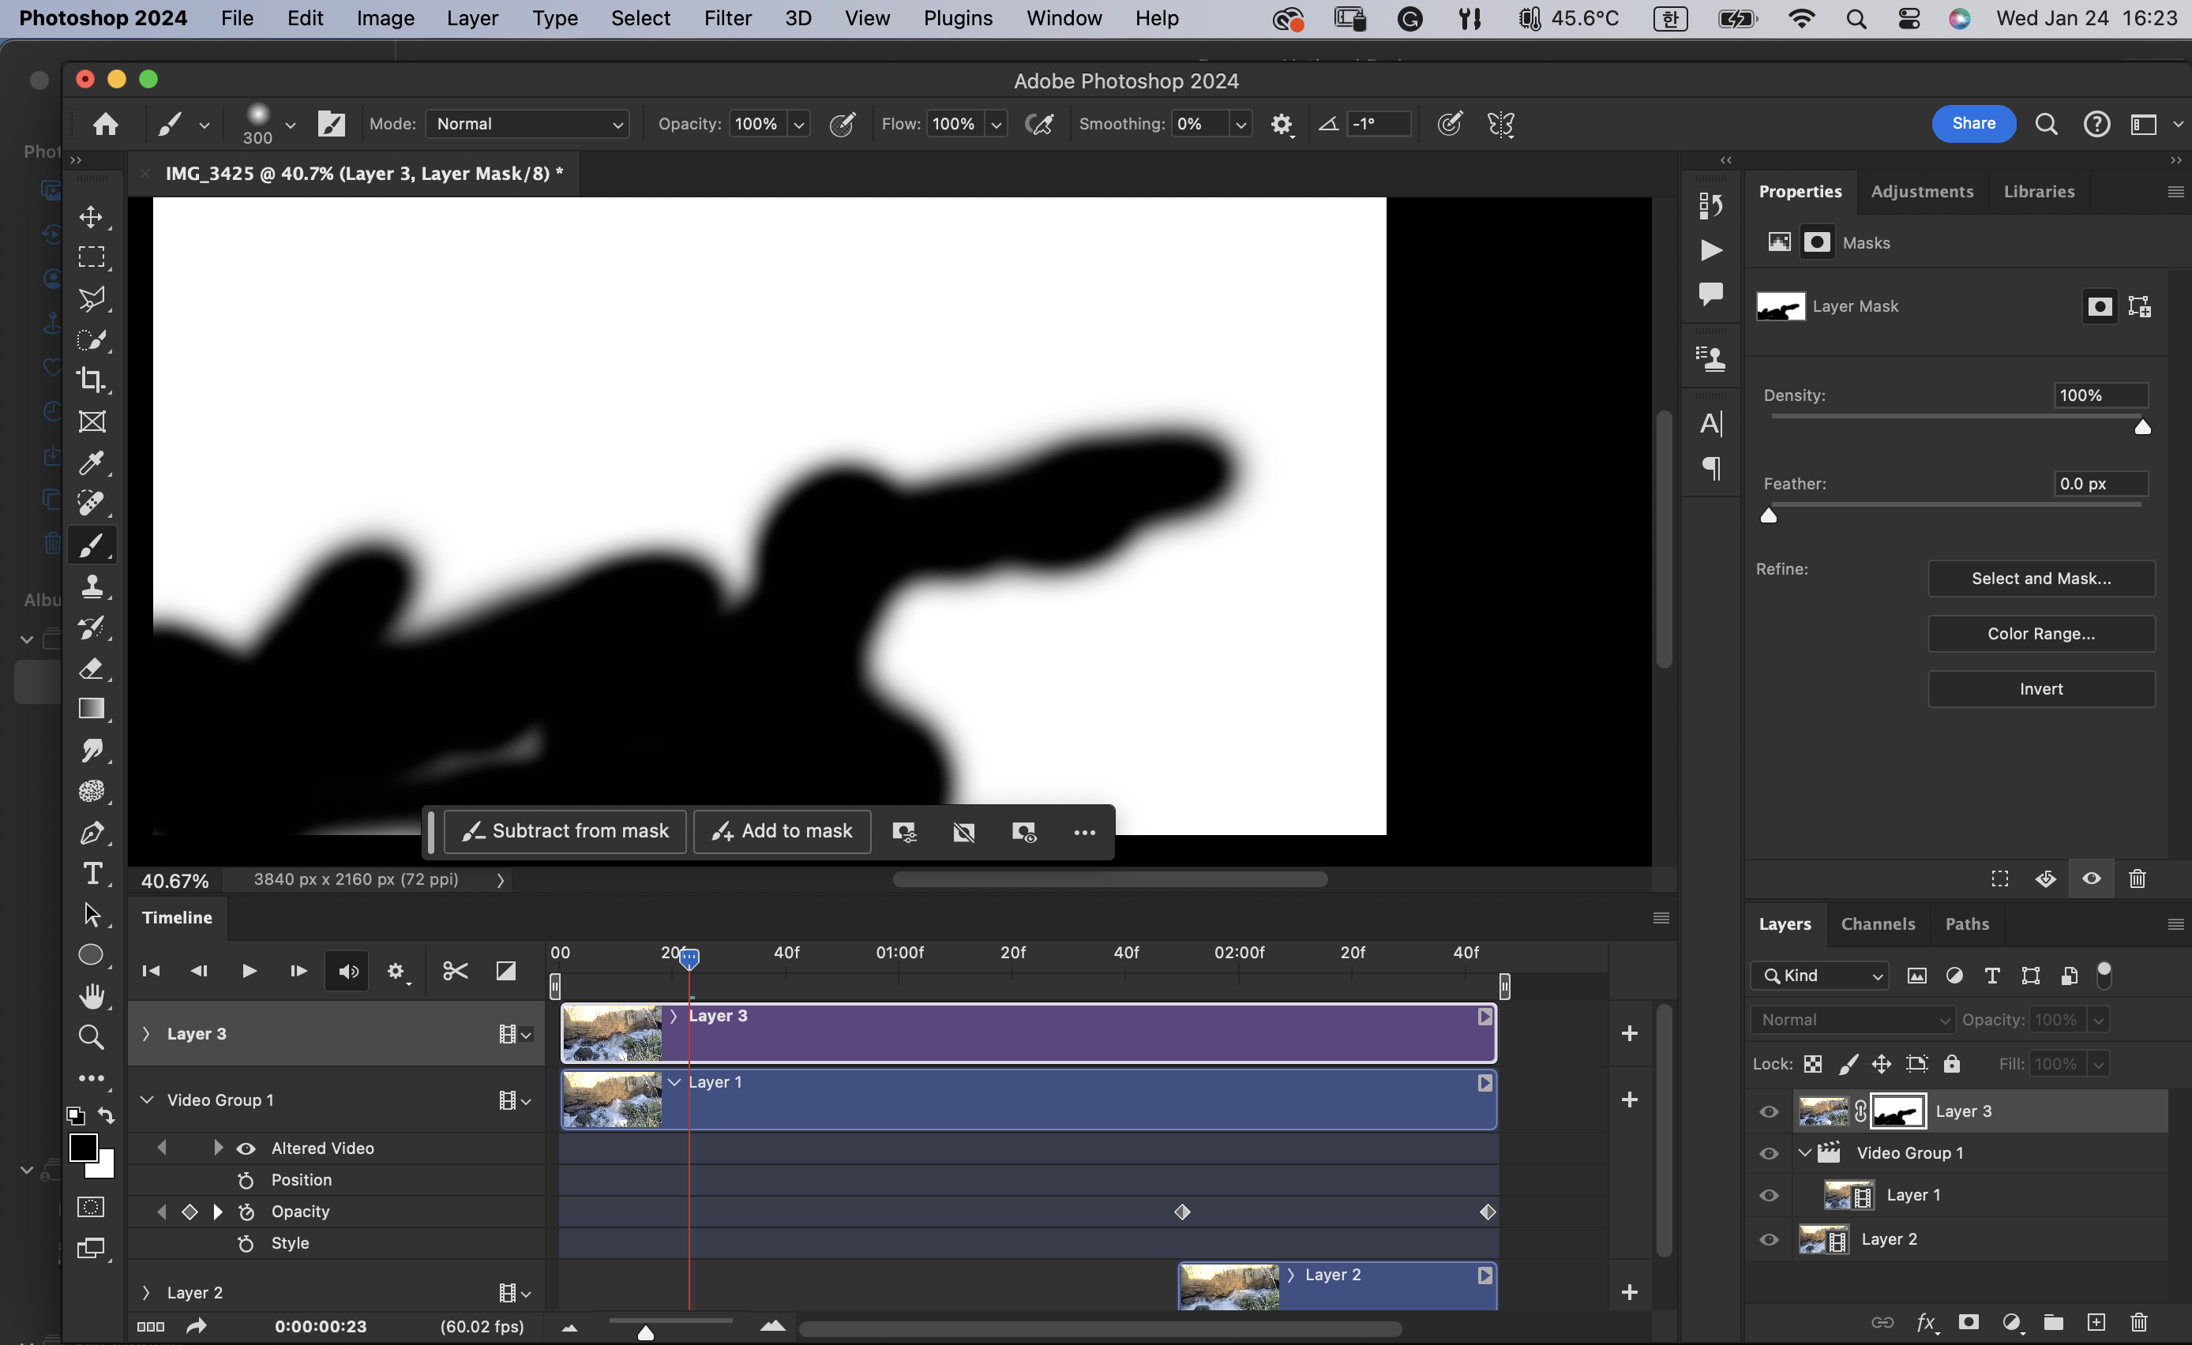Click the split at playhead scissors icon

pyautogui.click(x=455, y=971)
